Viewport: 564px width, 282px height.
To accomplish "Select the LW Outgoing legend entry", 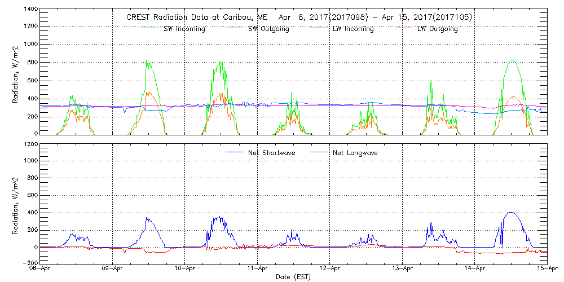I will click(x=437, y=29).
